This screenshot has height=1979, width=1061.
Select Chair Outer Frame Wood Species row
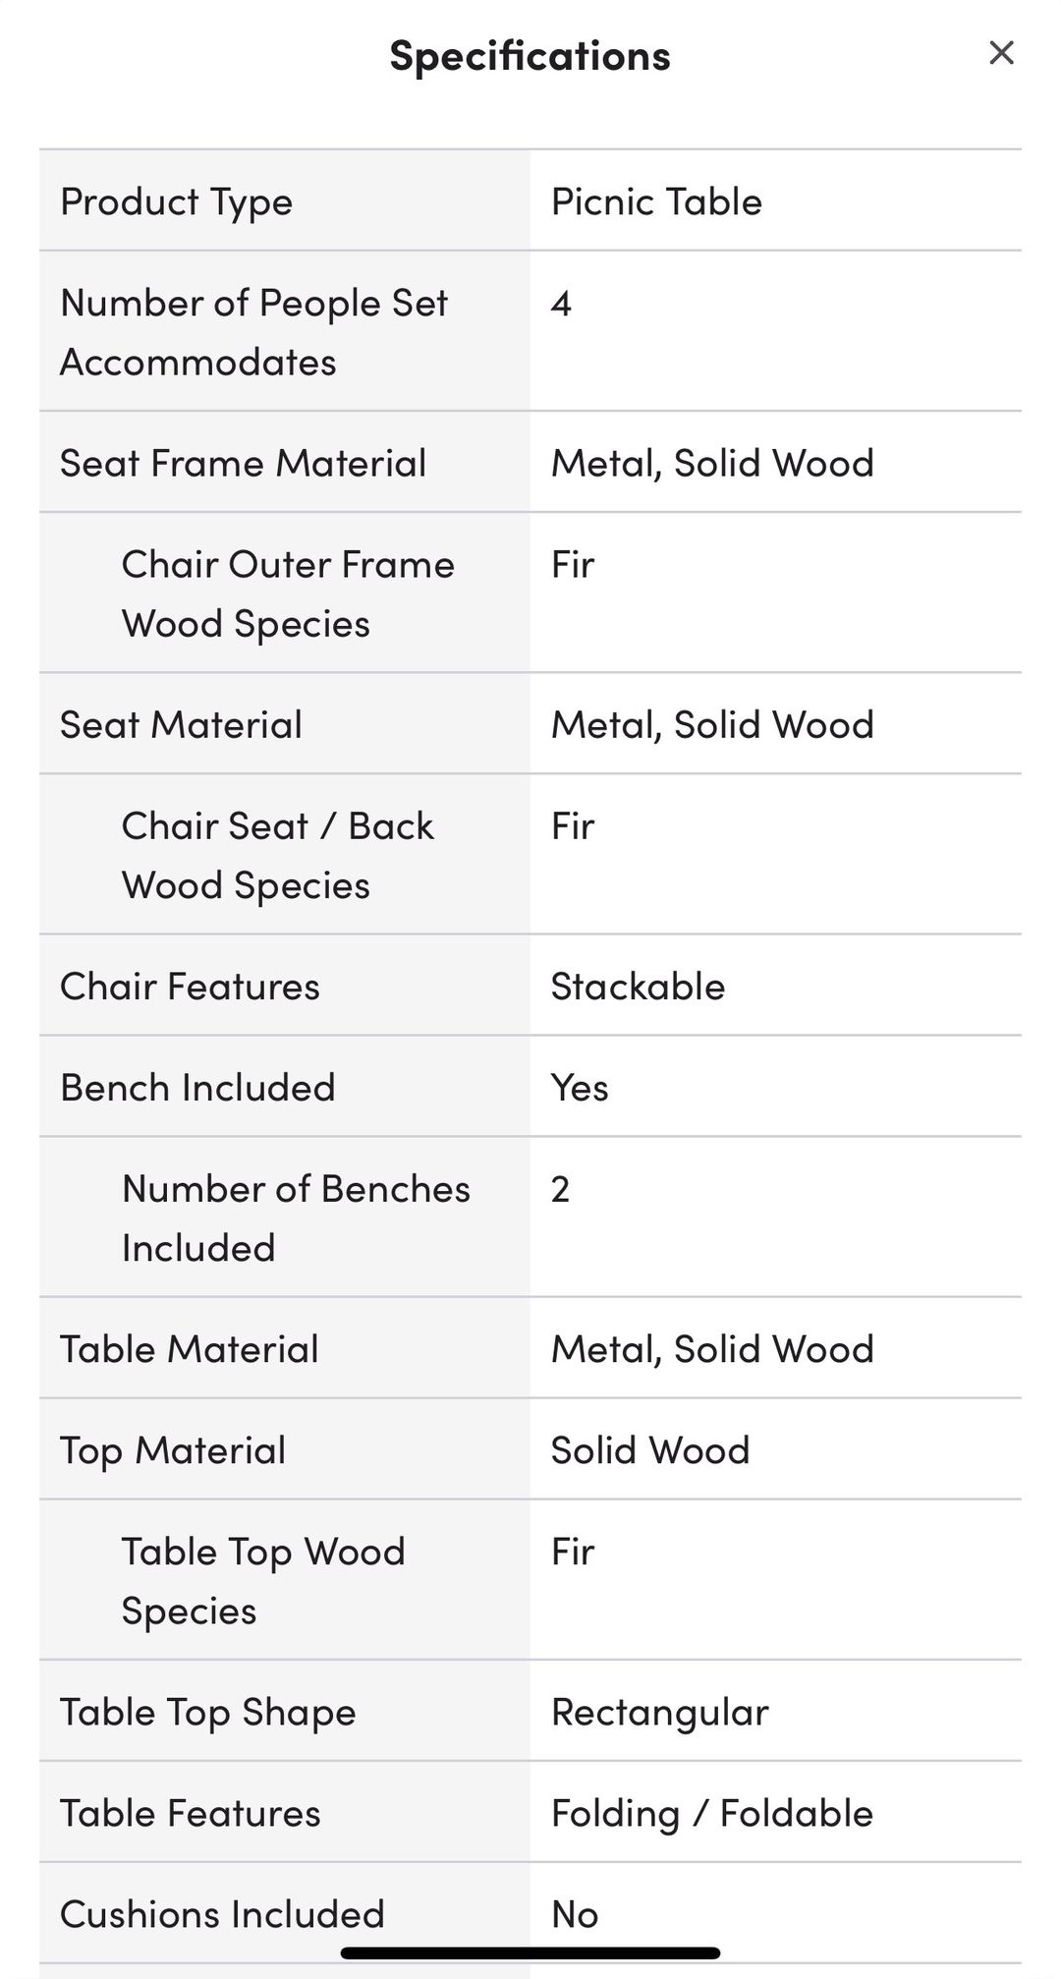(530, 594)
